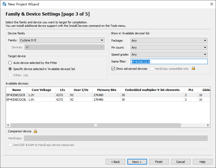
Task: Toggle the Show advanced devices checkbox
Action: click(113, 69)
